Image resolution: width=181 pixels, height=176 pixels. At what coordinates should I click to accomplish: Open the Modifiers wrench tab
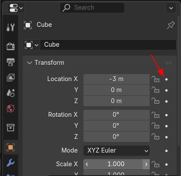[11, 163]
